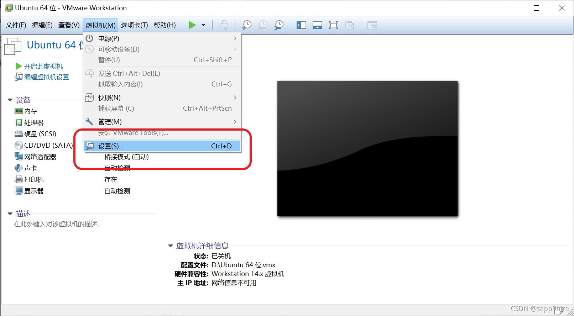Screen dimensions: 574x316
Task: Click the 网络信息不可用 IP address text
Action: [x=234, y=283]
